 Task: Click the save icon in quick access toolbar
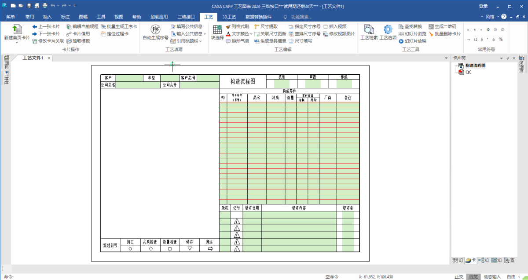29,6
